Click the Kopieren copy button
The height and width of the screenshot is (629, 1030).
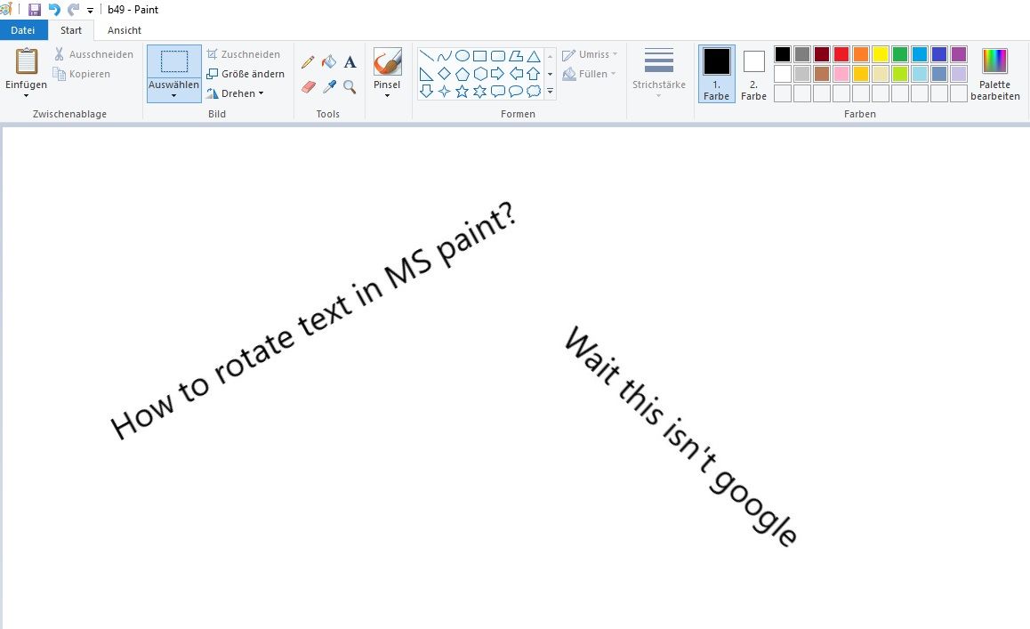tap(82, 74)
